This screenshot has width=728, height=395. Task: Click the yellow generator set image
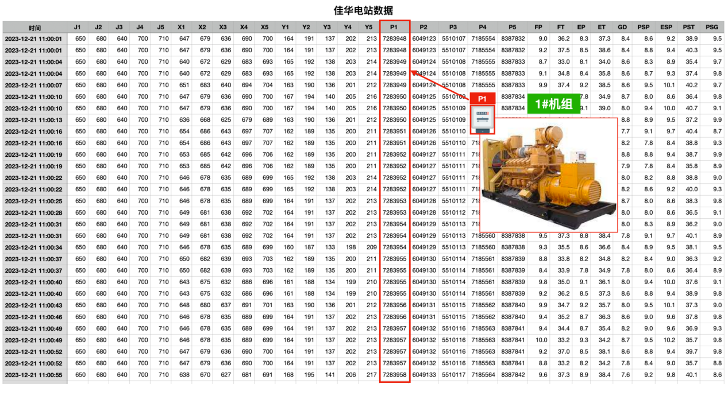click(548, 175)
